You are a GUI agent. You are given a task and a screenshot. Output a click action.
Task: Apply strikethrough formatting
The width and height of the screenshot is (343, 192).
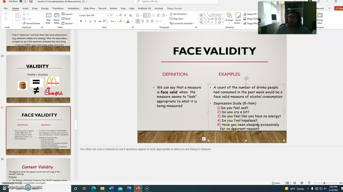coord(100,21)
